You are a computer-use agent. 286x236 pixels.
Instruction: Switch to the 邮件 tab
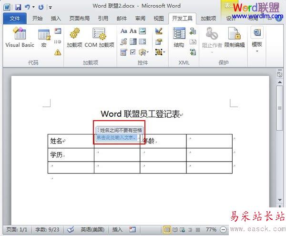pos(122,19)
